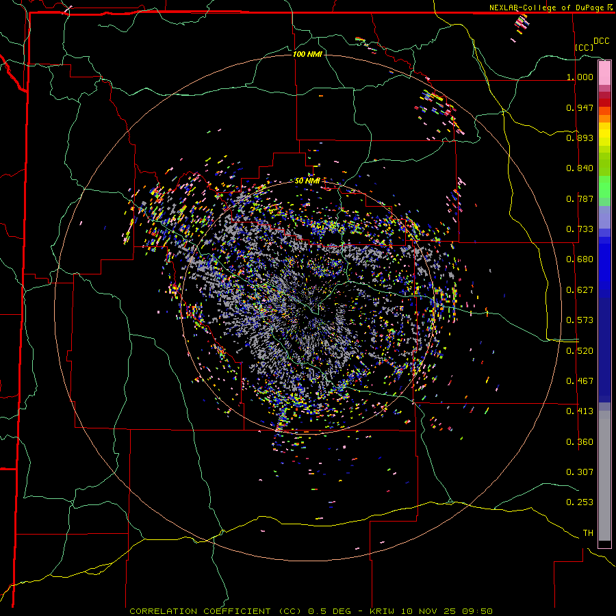The width and height of the screenshot is (616, 616).
Task: Select the 0.360 scale value
Action: [580, 442]
